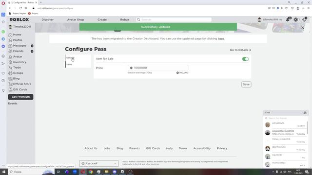
Task: Open the Privacy footer link
Action: coord(222,148)
